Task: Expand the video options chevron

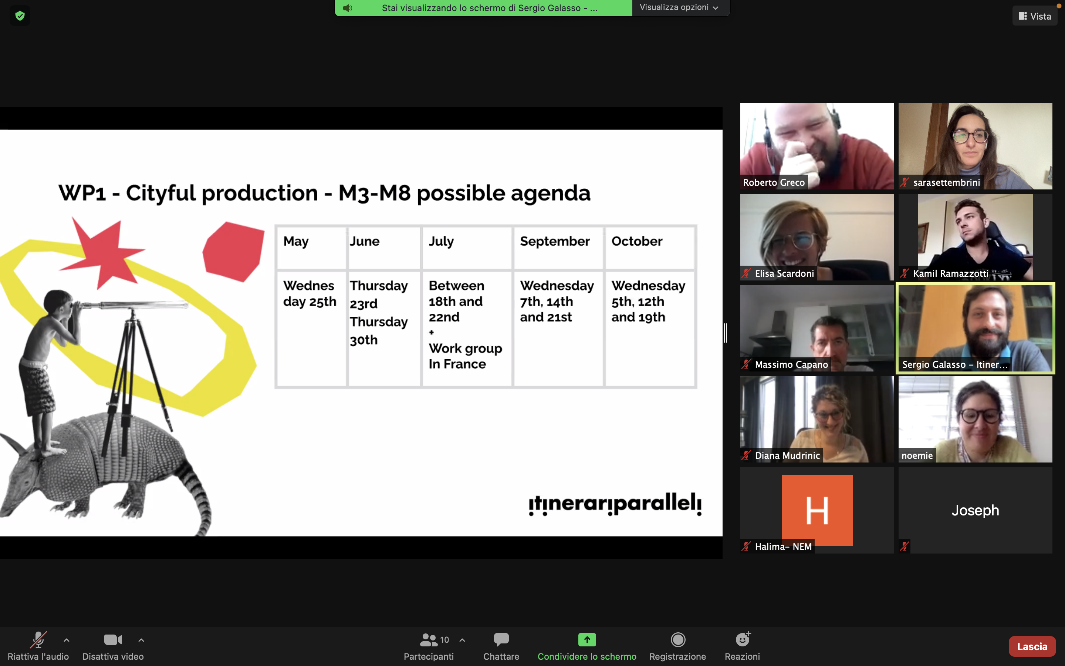Action: point(141,640)
